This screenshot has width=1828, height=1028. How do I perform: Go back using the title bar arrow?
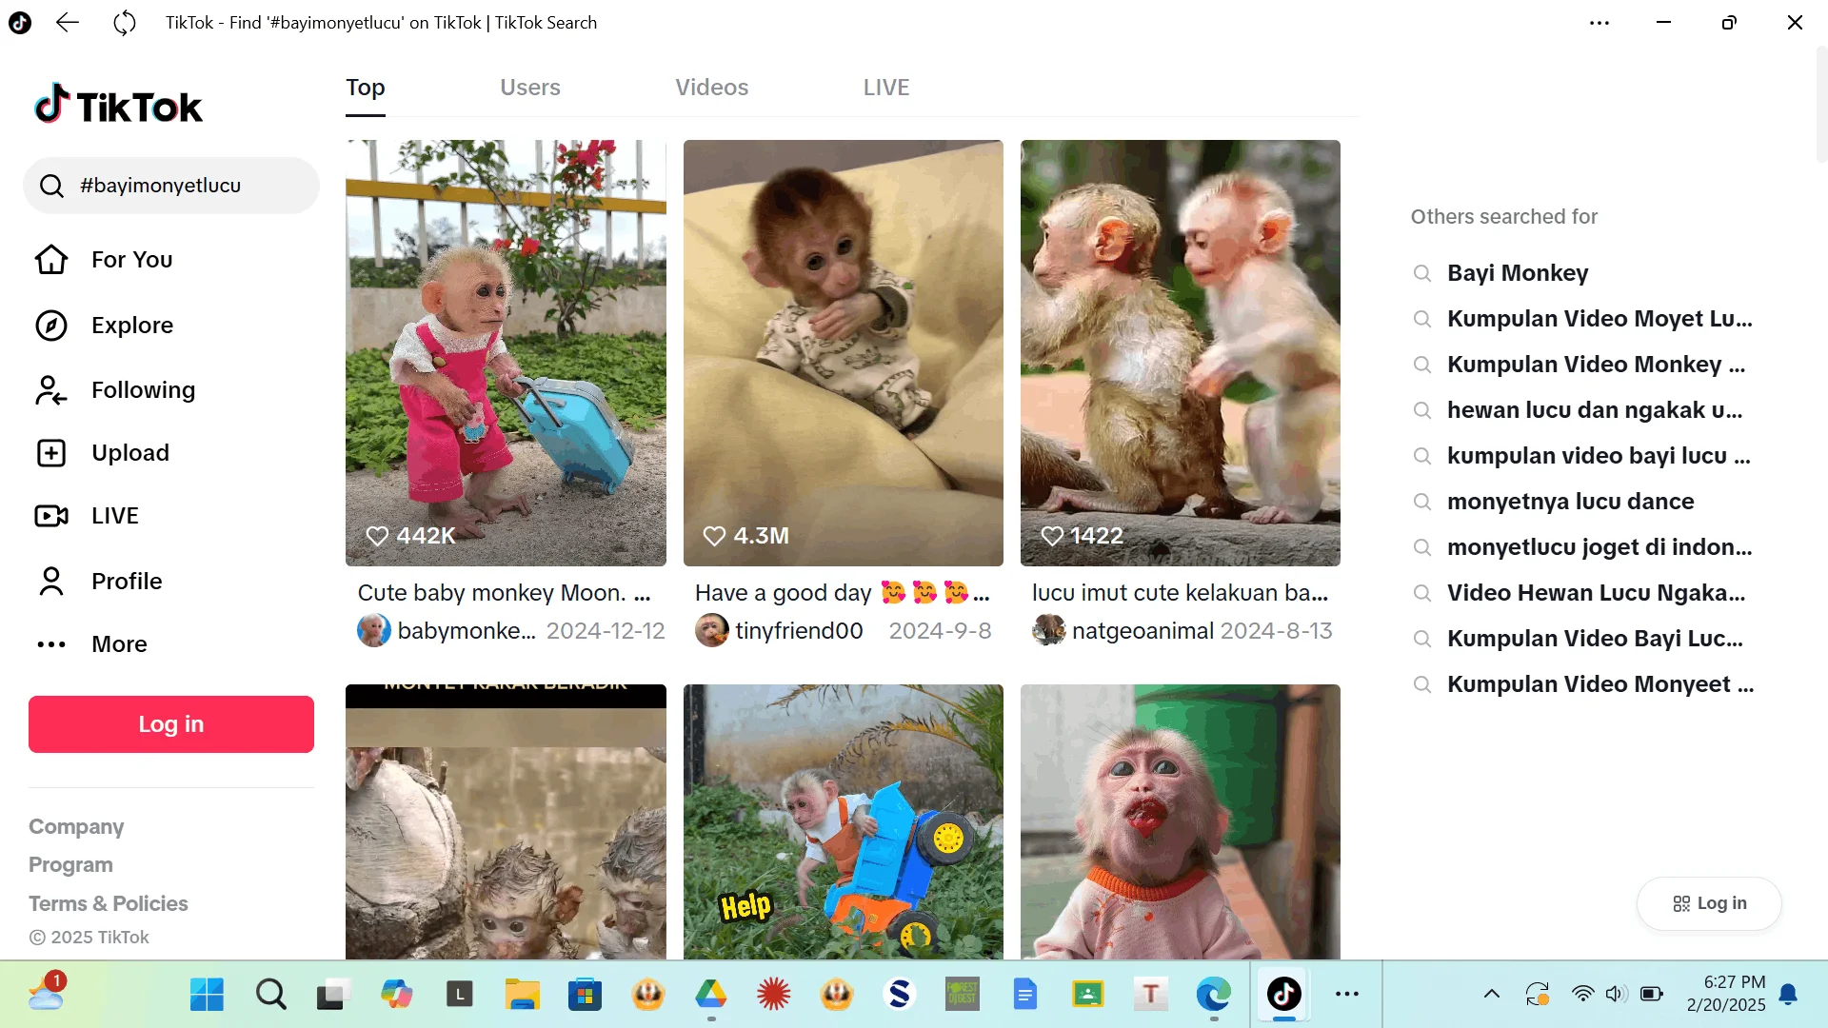tap(68, 22)
